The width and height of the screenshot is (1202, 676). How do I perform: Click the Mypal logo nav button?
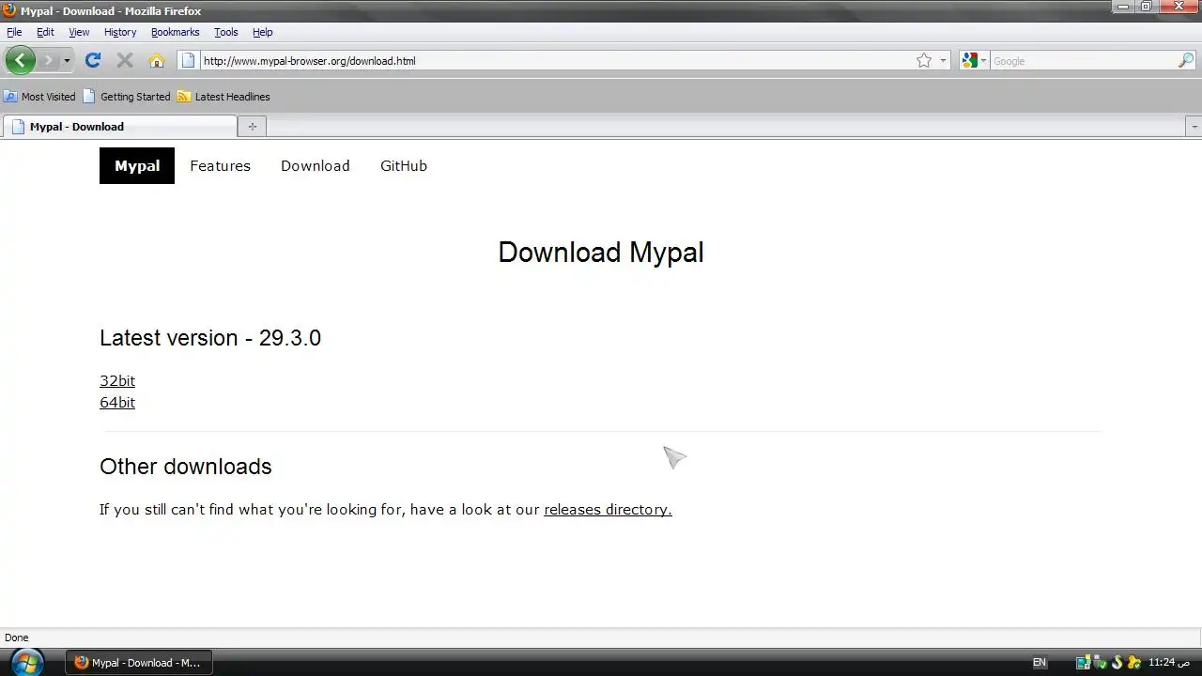pos(137,165)
